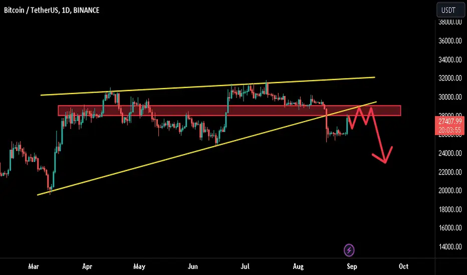Click the 30000.00 price axis label
The image size is (467, 275).
(x=450, y=97)
